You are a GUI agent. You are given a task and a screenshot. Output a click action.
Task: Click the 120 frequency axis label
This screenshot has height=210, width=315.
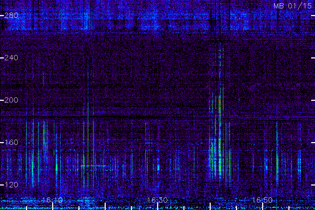pyautogui.click(x=11, y=185)
